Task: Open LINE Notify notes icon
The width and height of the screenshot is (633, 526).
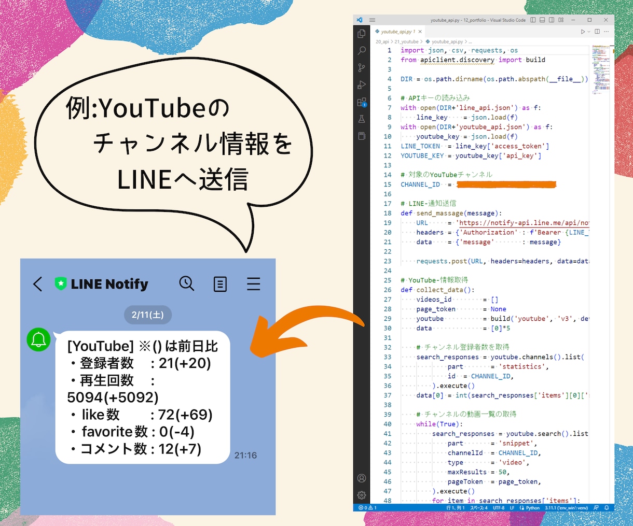Action: tap(220, 284)
